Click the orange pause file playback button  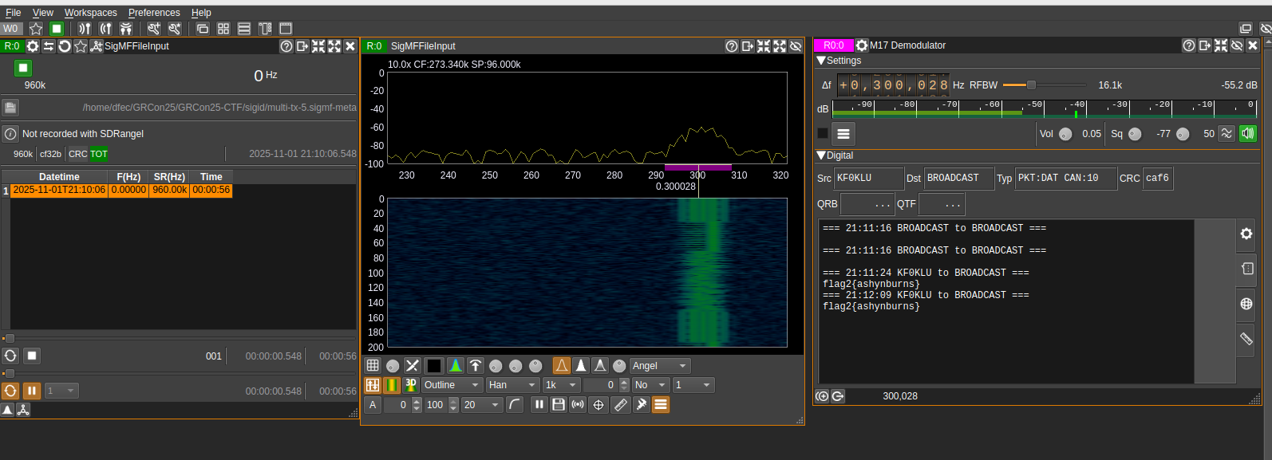click(x=32, y=391)
